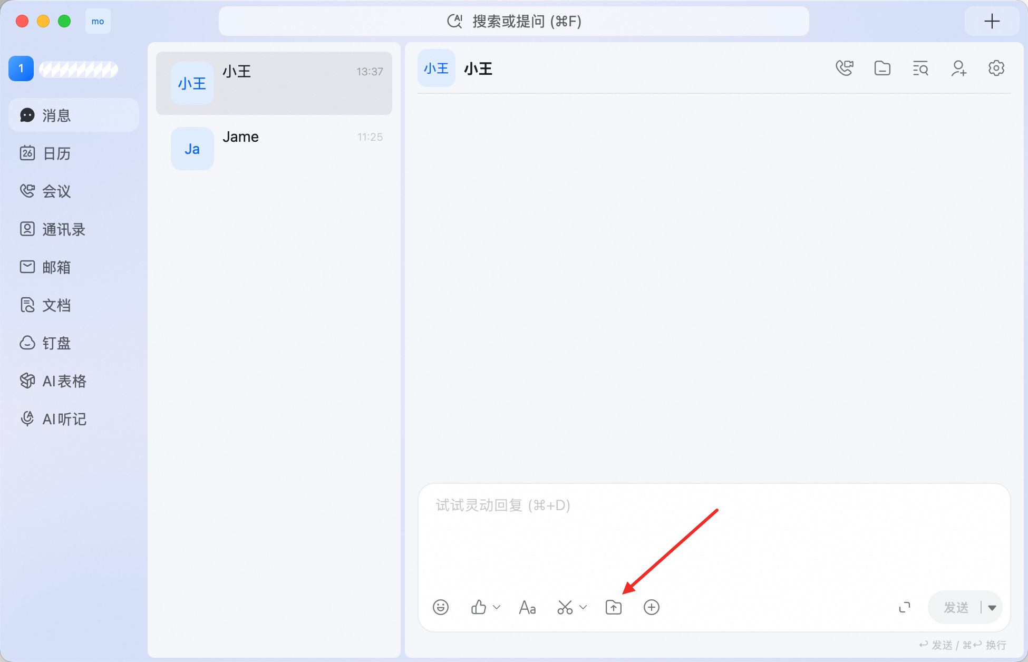Open AI表格 in sidebar
Image resolution: width=1028 pixels, height=662 pixels.
click(x=74, y=381)
